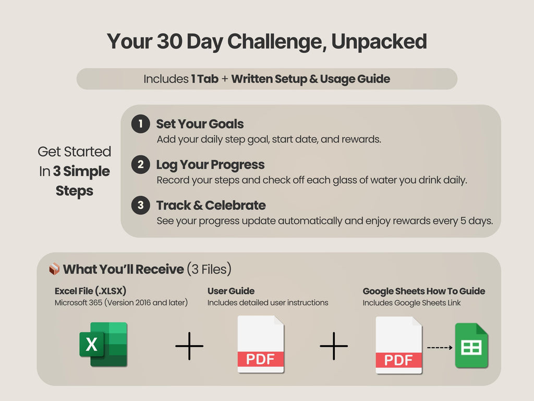Click the step 2 number circle
534x401 pixels.
point(140,165)
